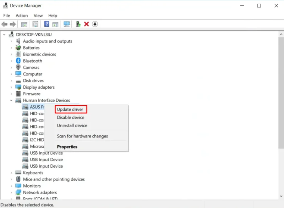
Task: Open the View menu
Action: coord(38,15)
